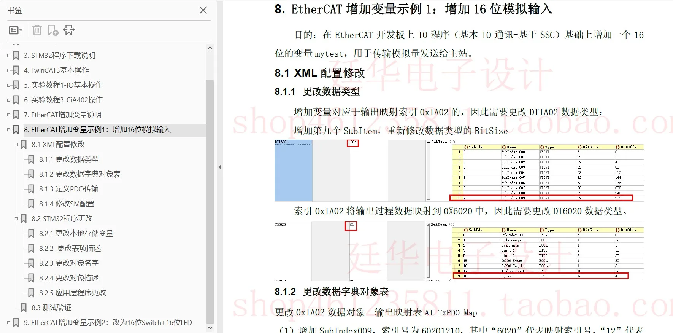673x333 pixels.
Task: Jump to 3. STM32程序下载说明 bookmark
Action: tap(59, 56)
